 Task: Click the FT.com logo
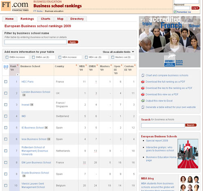coord(15,6)
